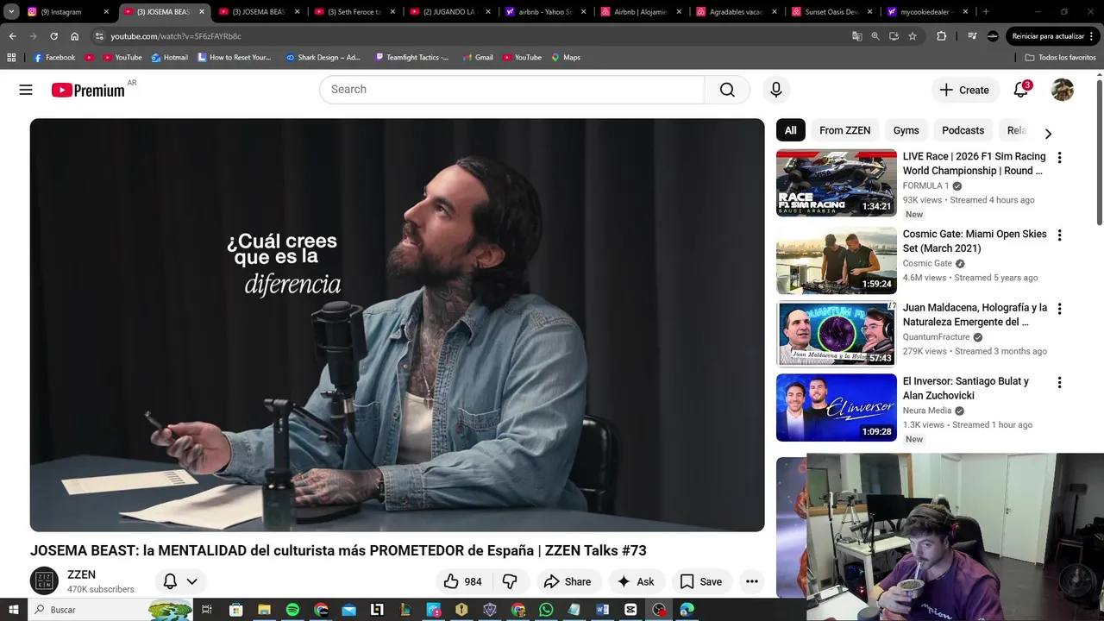
Task: Open options for Juan Maldacena video
Action: click(1059, 309)
